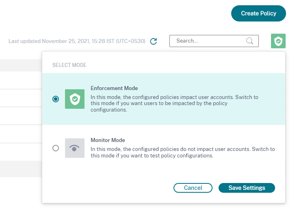297x211 pixels.
Task: Click Save Settings to apply the mode
Action: click(x=247, y=188)
